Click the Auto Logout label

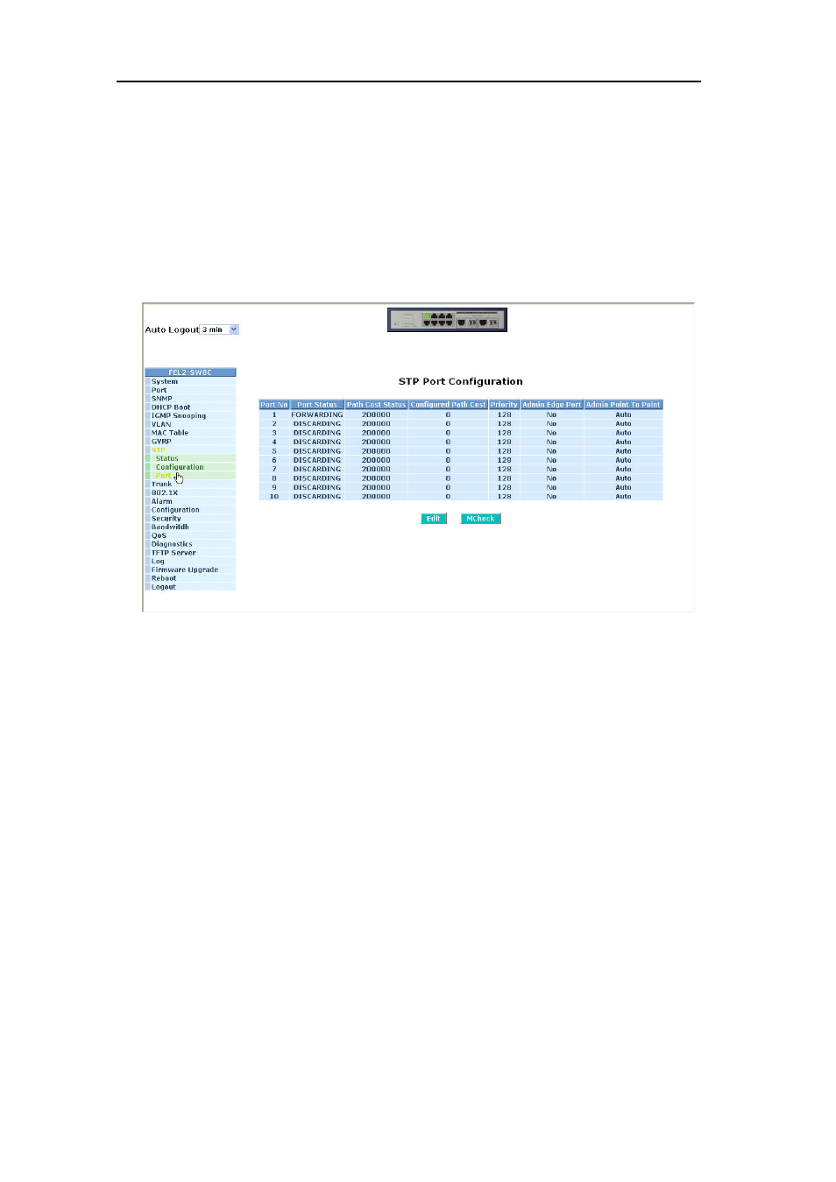[x=173, y=330]
